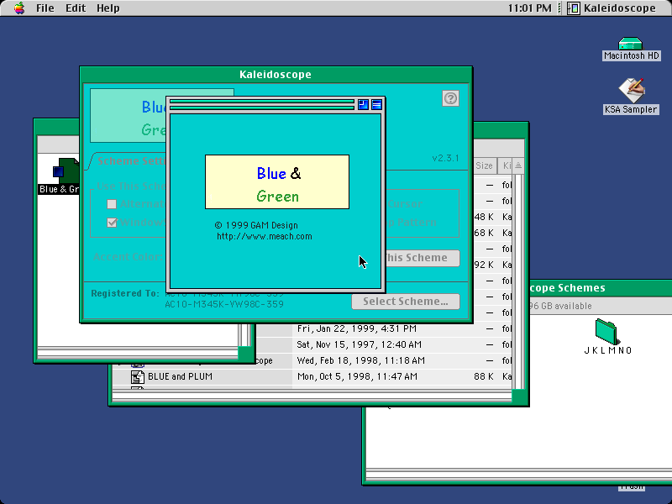
Task: Click the © 1999 GAM Design text
Action: tap(256, 225)
